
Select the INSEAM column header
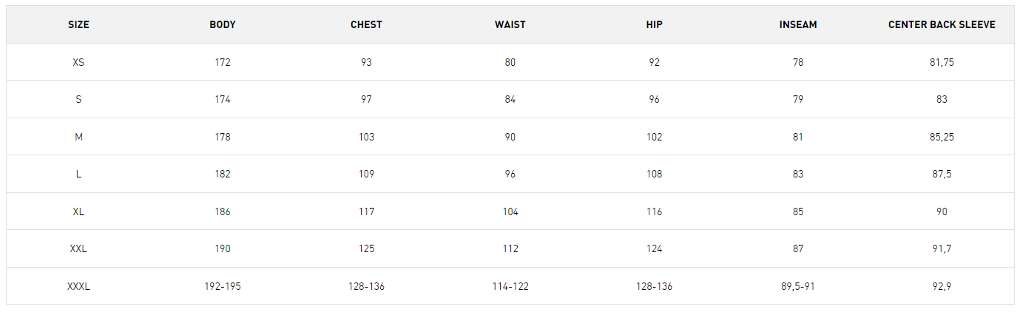pos(798,24)
